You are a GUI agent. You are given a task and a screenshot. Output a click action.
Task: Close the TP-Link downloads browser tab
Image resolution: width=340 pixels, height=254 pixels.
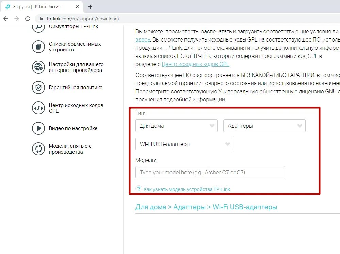pyautogui.click(x=77, y=7)
